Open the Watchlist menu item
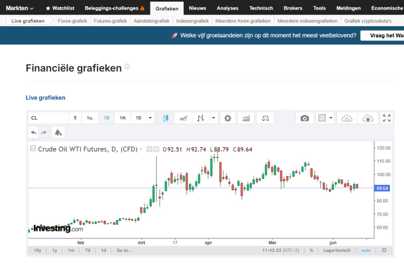The image size is (404, 263). click(x=60, y=8)
